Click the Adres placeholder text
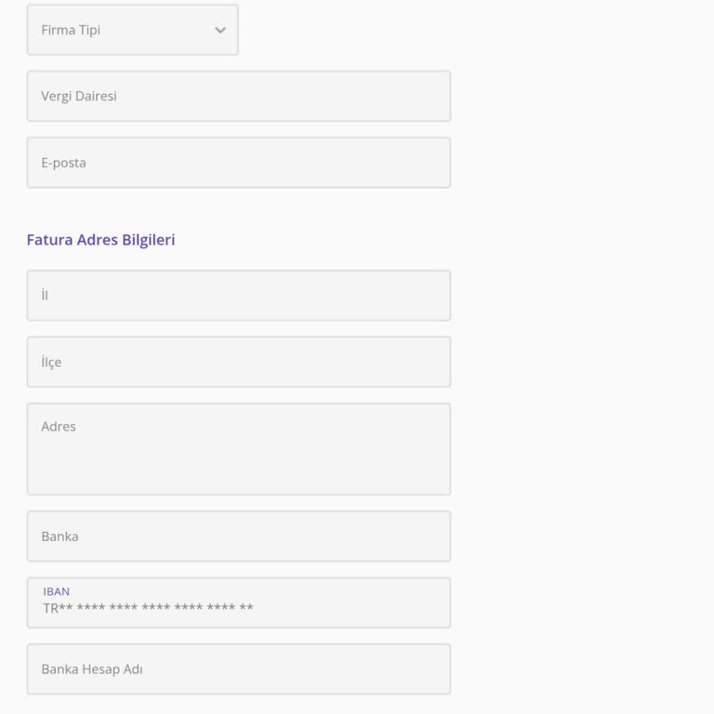The height and width of the screenshot is (714, 714). point(59,427)
